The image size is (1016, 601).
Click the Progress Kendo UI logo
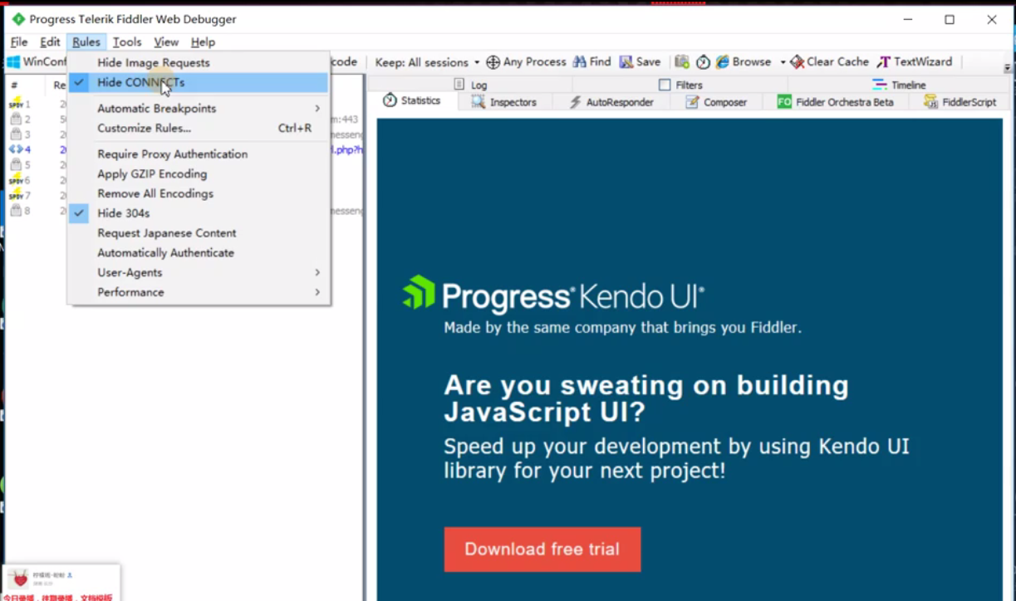(x=553, y=294)
